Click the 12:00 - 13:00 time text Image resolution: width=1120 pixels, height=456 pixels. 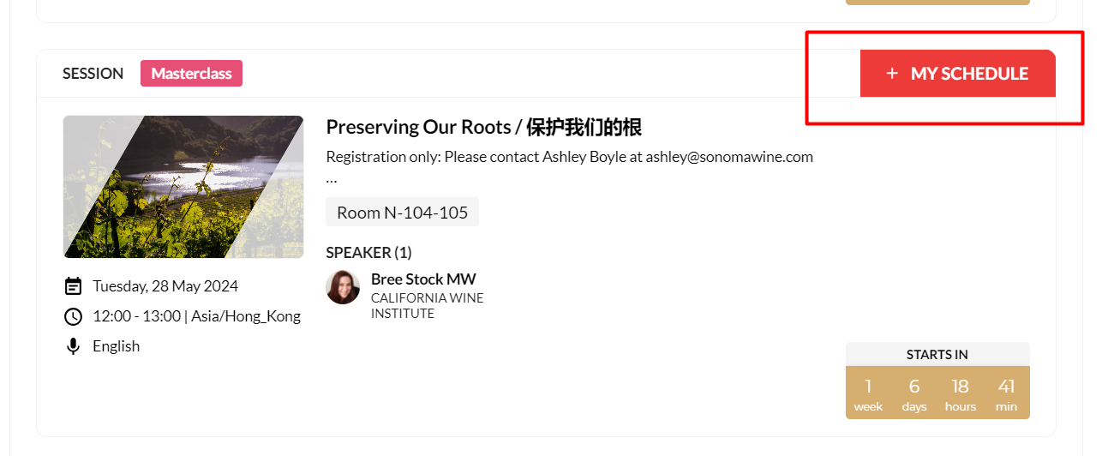(x=137, y=316)
